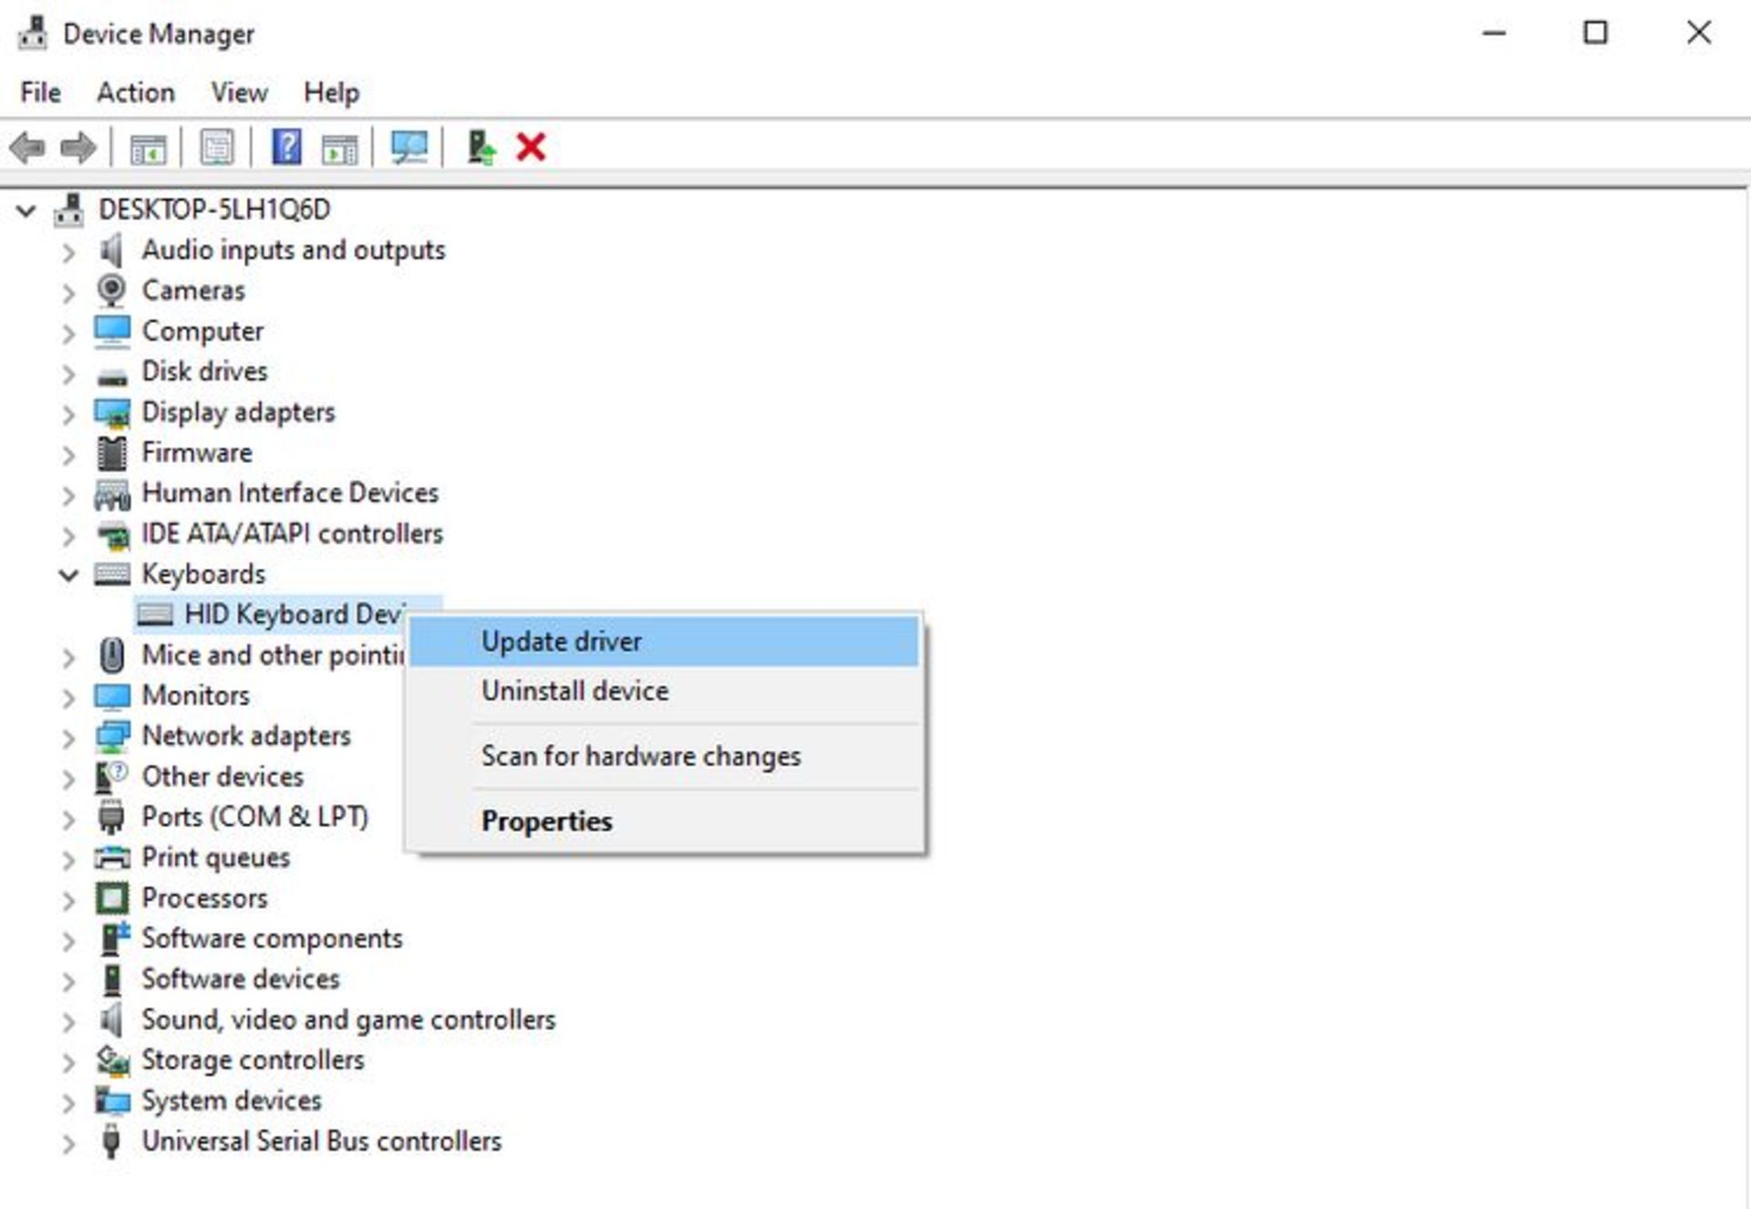
Task: Collapse the DESKTOP-5LH1Q6D root node
Action: point(26,211)
